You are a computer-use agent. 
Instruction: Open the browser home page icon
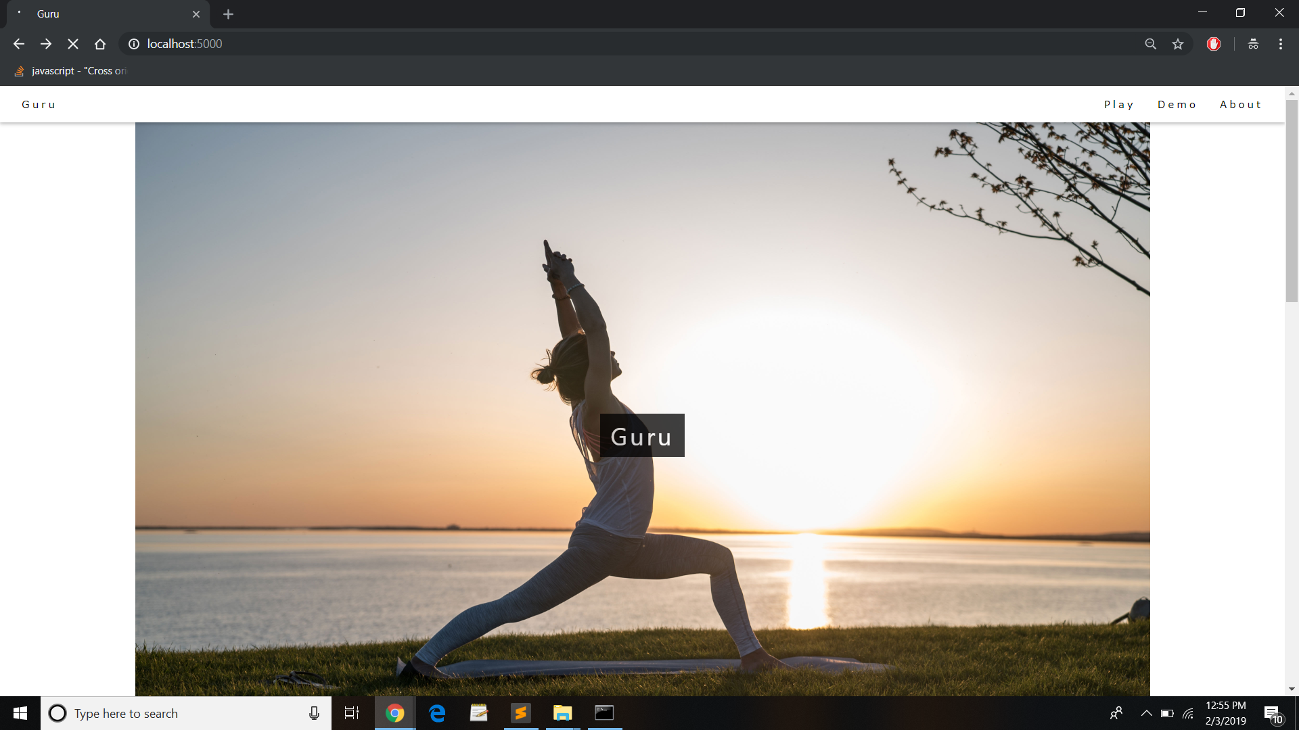(100, 44)
